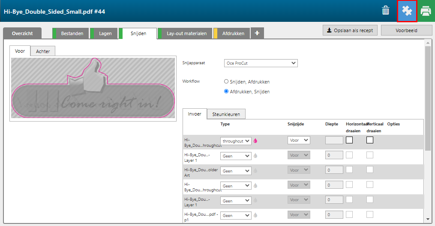Screen dimensions: 435x226
Task: Open the Snijapparaat Oce ProCut dropdown
Action: pos(261,63)
